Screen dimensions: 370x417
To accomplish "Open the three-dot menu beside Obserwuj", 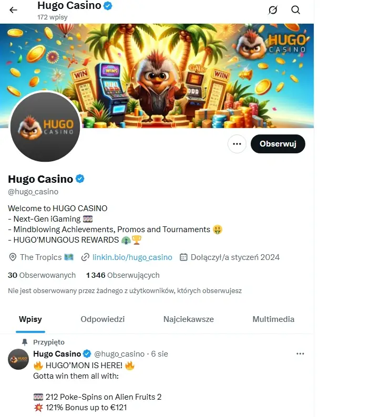I will [237, 144].
